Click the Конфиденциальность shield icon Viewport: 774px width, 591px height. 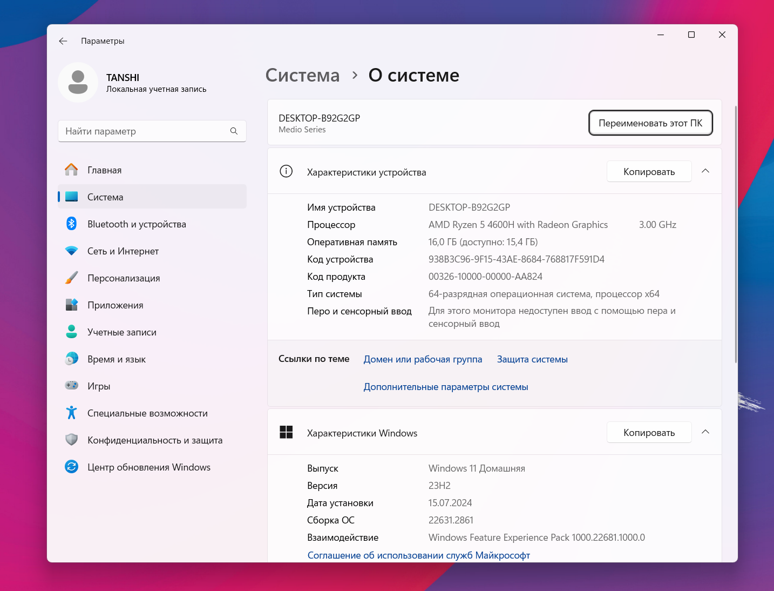[71, 440]
